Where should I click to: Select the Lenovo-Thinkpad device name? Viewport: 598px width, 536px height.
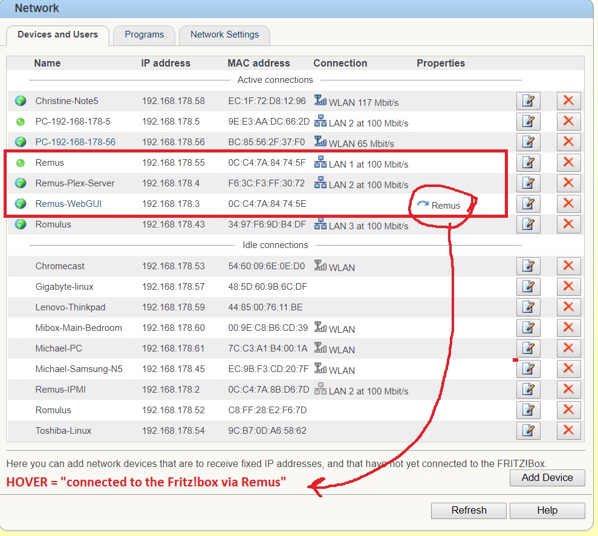[x=70, y=307]
